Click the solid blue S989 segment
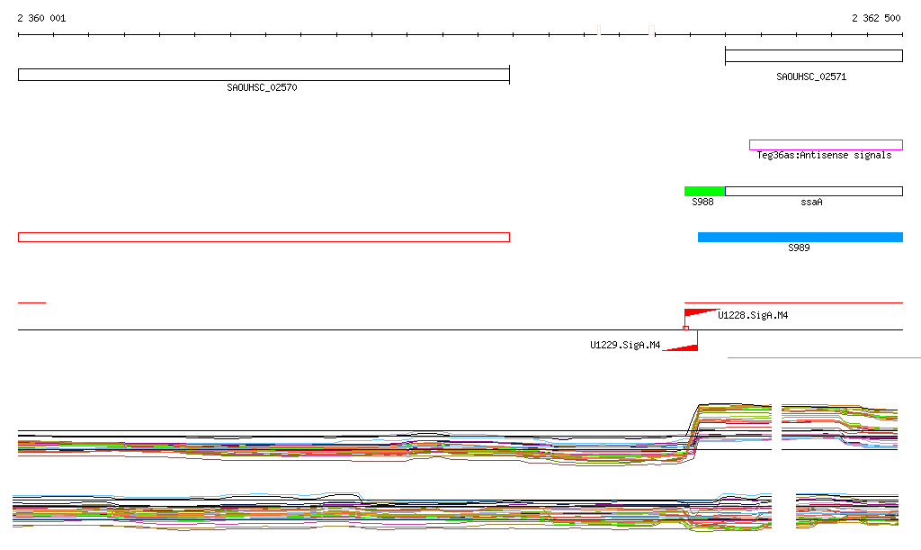The image size is (921, 550). 800,238
